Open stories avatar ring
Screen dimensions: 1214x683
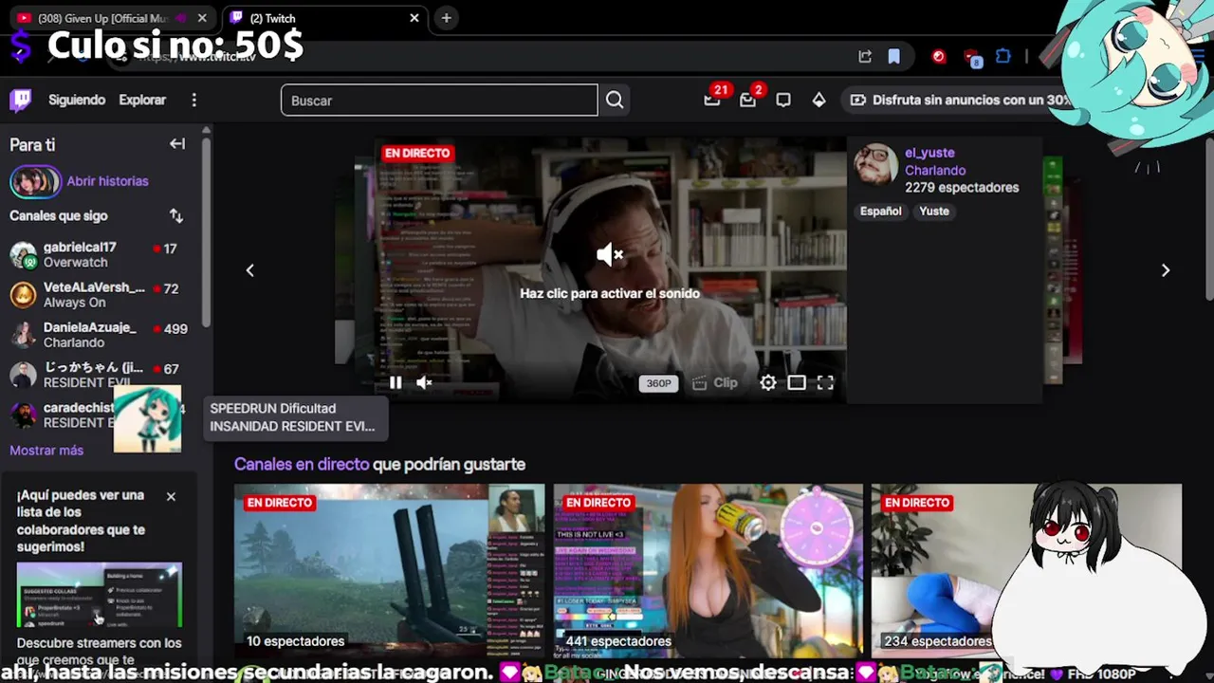[35, 181]
